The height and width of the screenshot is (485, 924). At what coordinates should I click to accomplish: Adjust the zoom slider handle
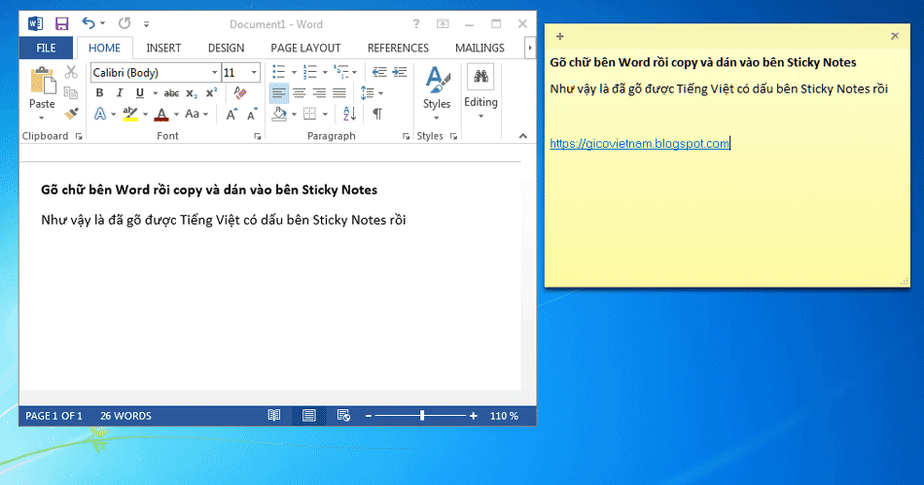point(422,416)
